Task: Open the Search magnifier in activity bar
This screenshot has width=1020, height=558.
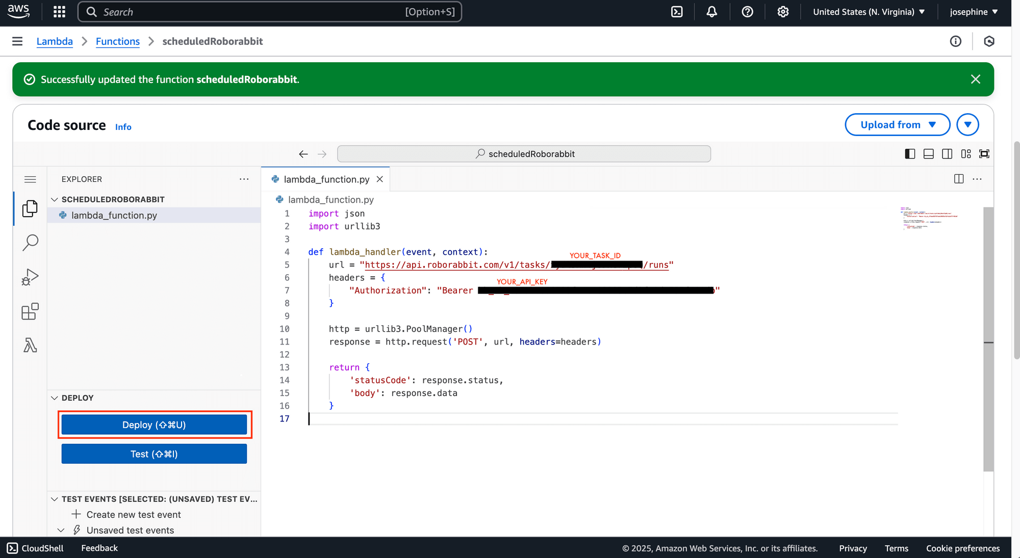Action: tap(30, 243)
